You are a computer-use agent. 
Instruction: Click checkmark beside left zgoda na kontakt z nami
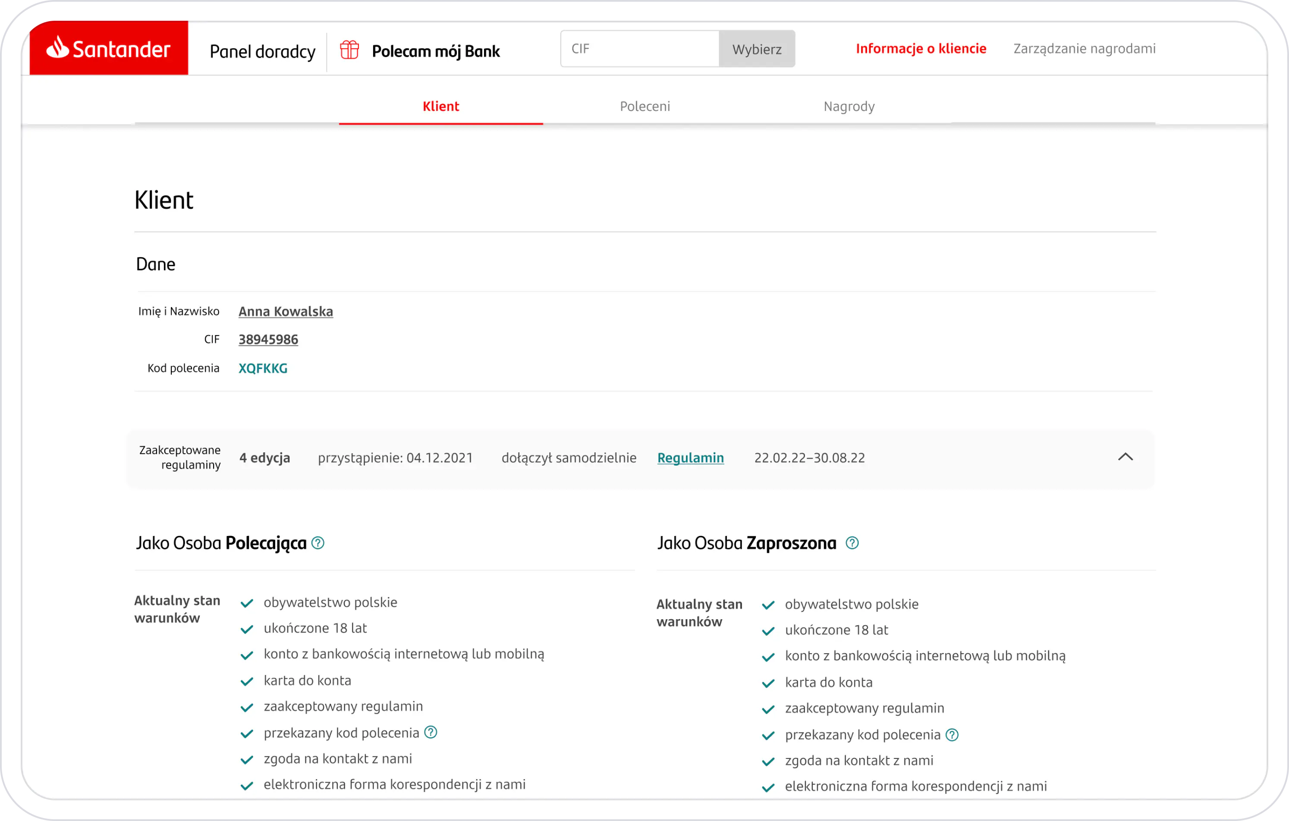[x=247, y=759]
